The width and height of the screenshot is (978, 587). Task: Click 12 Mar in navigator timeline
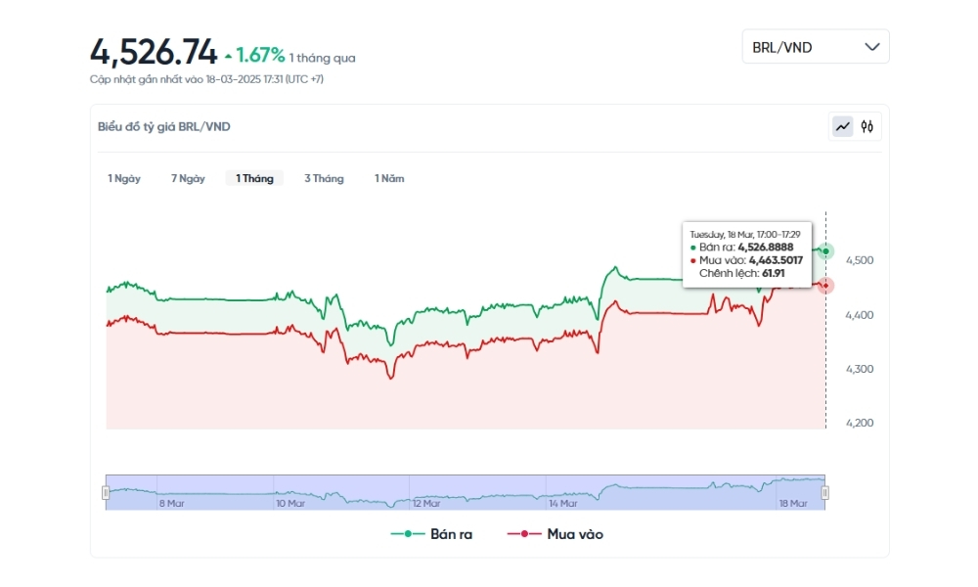point(426,503)
